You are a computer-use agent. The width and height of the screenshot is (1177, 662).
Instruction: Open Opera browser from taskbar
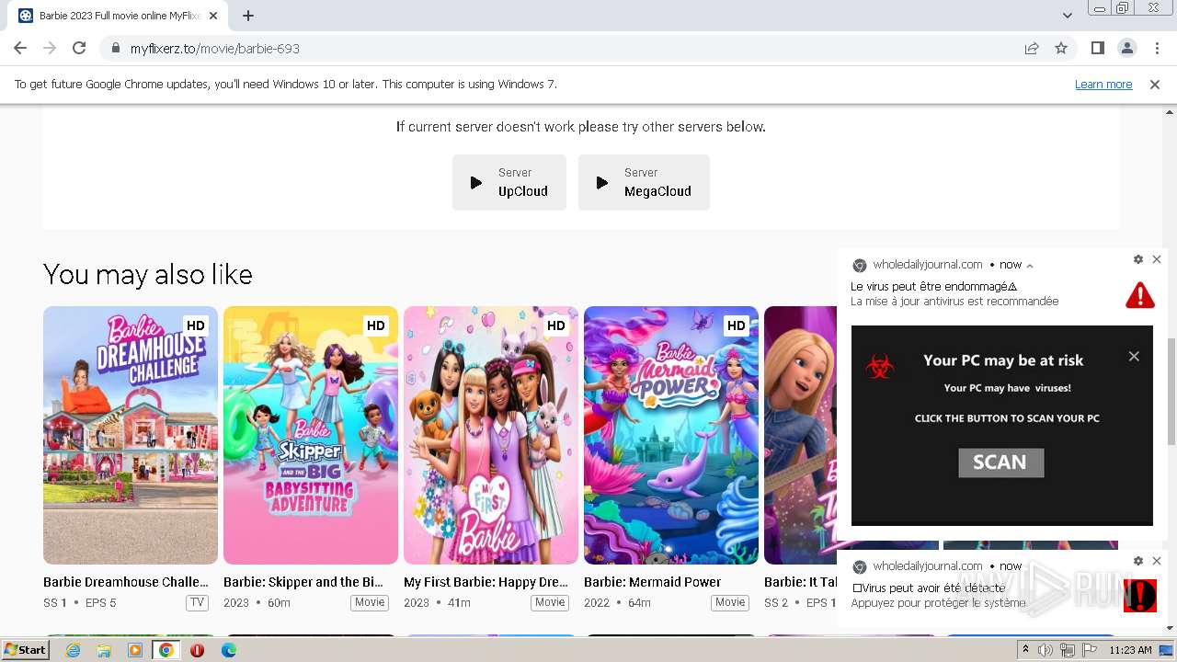tap(197, 650)
